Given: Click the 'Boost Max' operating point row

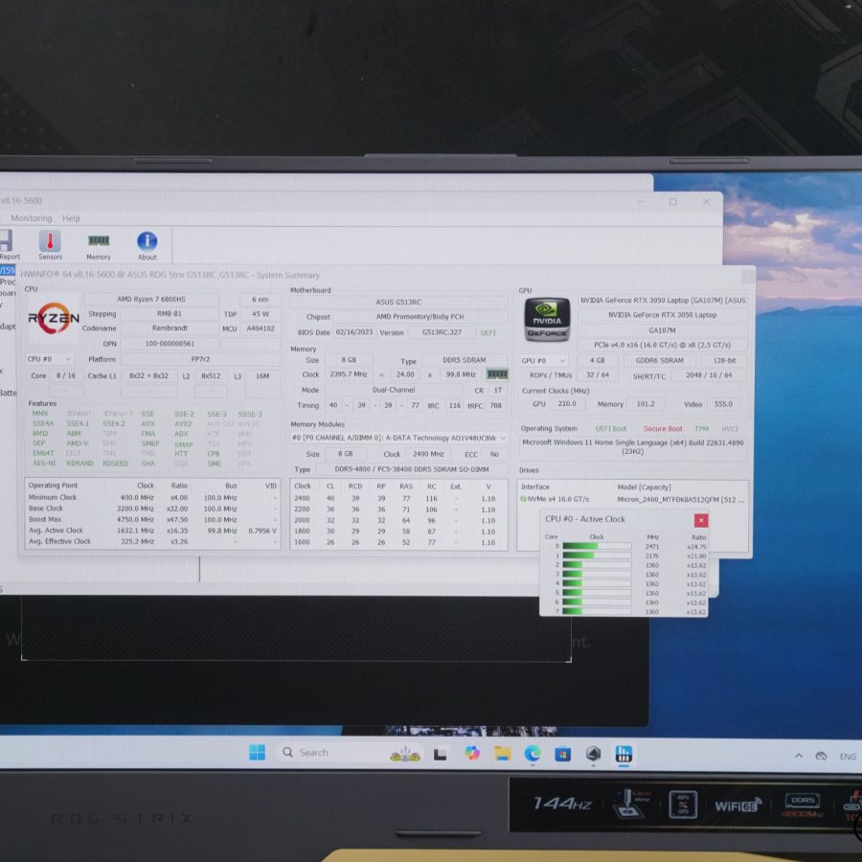Looking at the screenshot, I should pos(152,519).
